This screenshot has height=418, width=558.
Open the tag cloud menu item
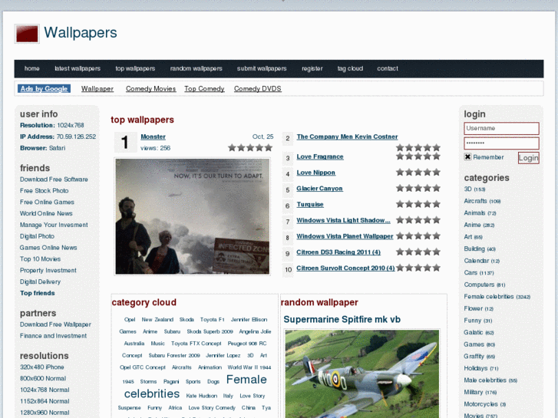350,68
